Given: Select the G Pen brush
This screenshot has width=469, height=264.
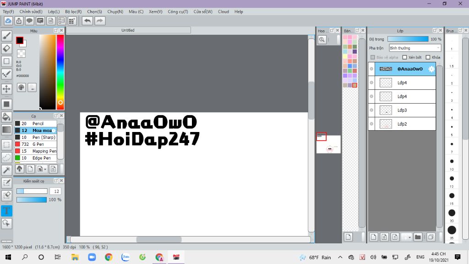Looking at the screenshot, I should coord(36,144).
